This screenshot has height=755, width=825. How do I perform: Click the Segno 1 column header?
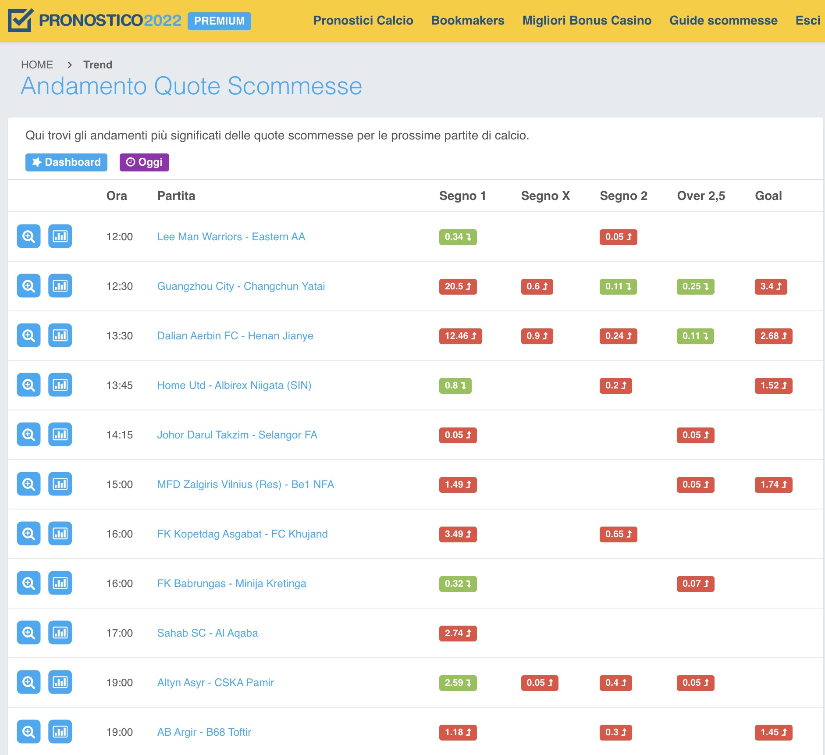coord(462,196)
